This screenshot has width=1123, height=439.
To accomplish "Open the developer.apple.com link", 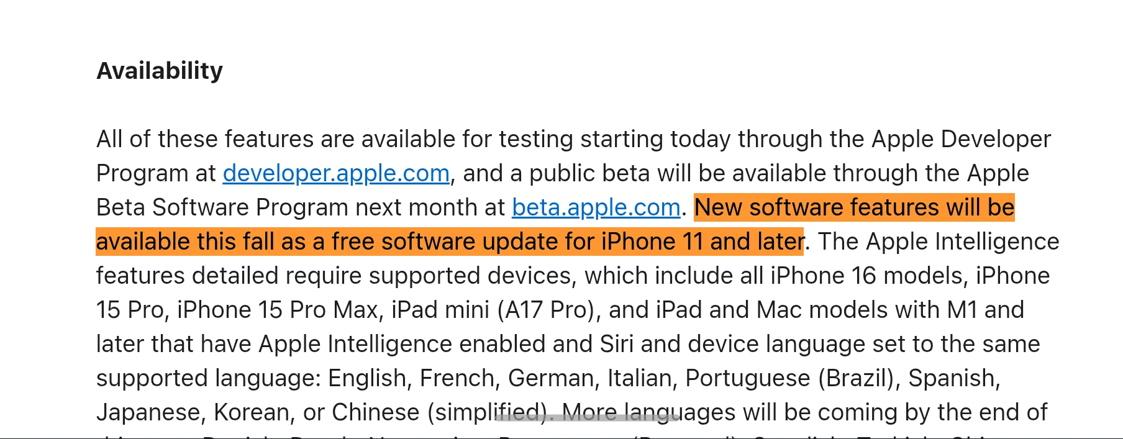I will [x=336, y=173].
